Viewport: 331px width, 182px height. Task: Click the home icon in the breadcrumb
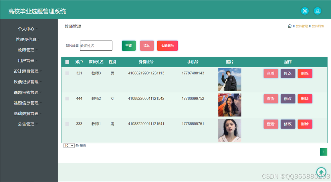point(290,26)
